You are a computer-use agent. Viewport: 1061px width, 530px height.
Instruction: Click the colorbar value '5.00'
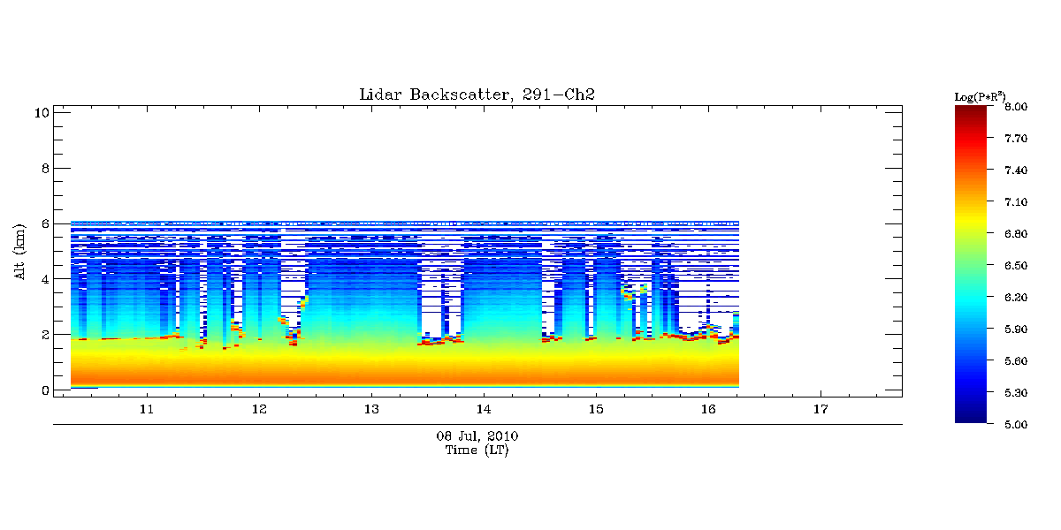(x=1016, y=425)
